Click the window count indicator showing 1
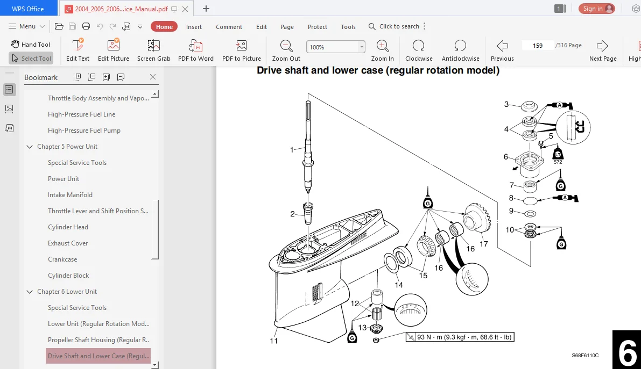The height and width of the screenshot is (369, 641). [x=560, y=9]
